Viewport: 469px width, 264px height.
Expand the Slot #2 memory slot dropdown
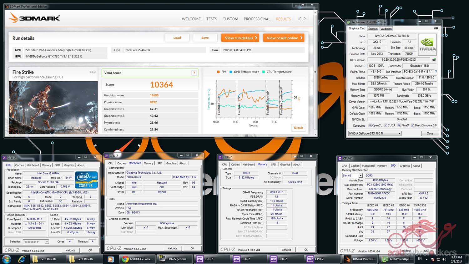[352, 175]
